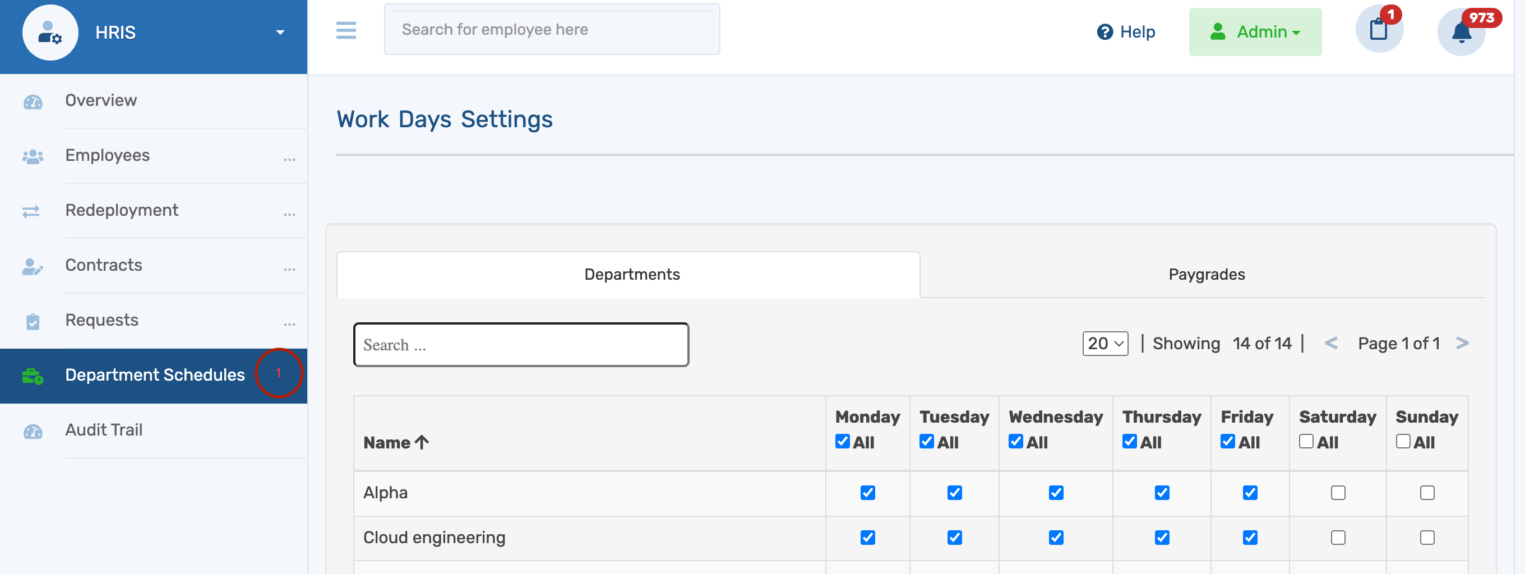Screen dimensions: 1525x574
Task: Uncheck Friday for Cloud engineering
Action: 1250,538
